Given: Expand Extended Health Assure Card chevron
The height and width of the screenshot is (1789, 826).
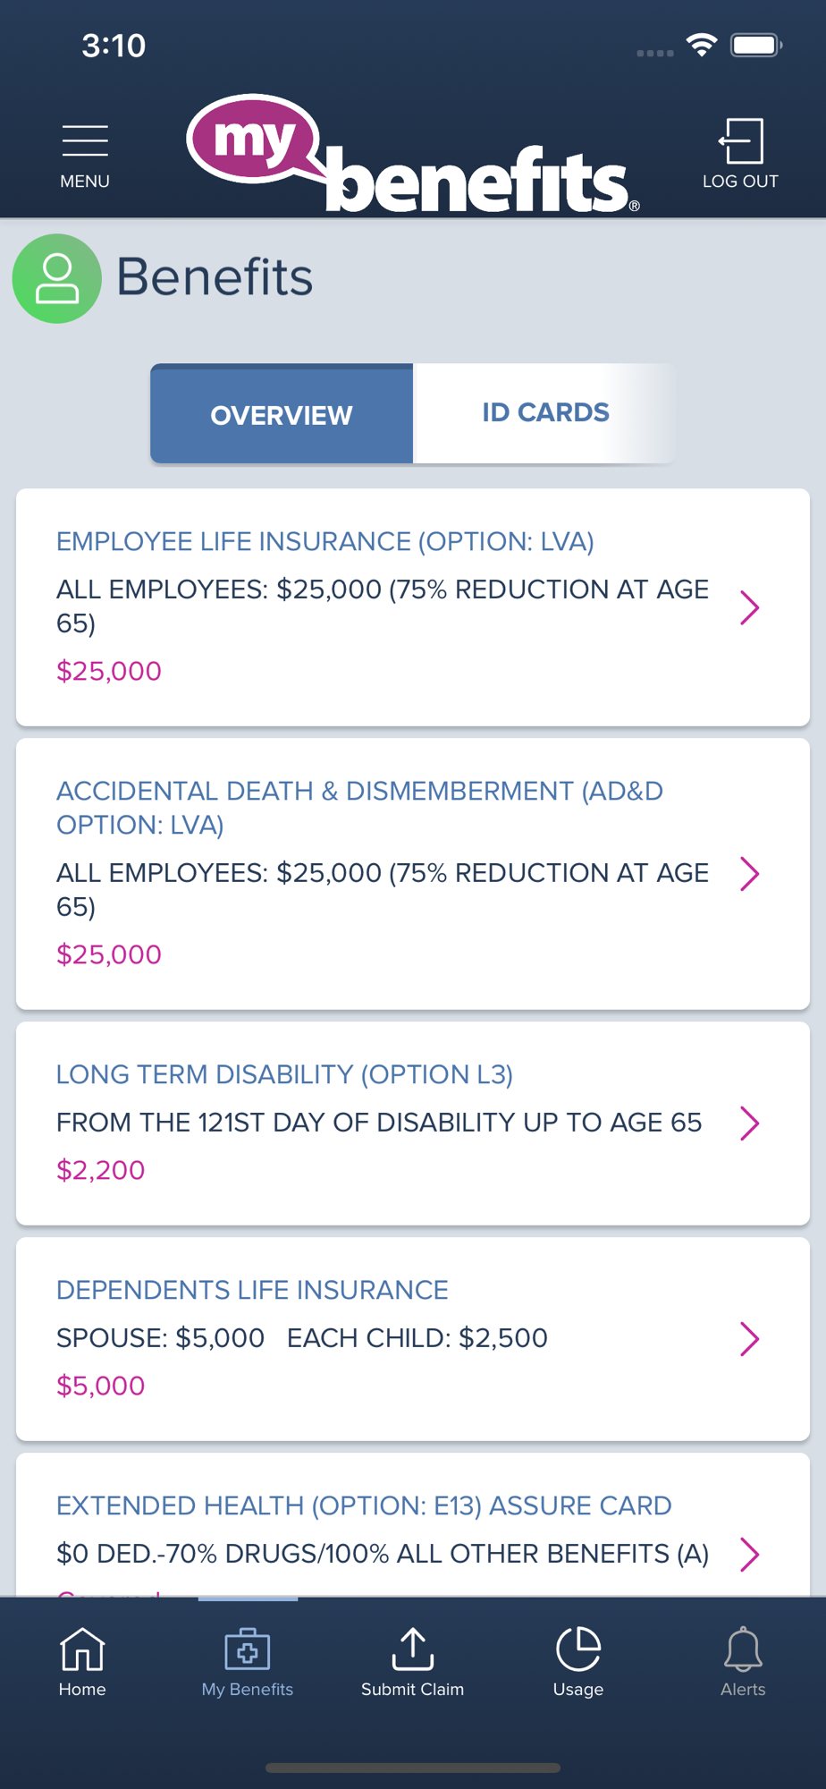Looking at the screenshot, I should (749, 1554).
